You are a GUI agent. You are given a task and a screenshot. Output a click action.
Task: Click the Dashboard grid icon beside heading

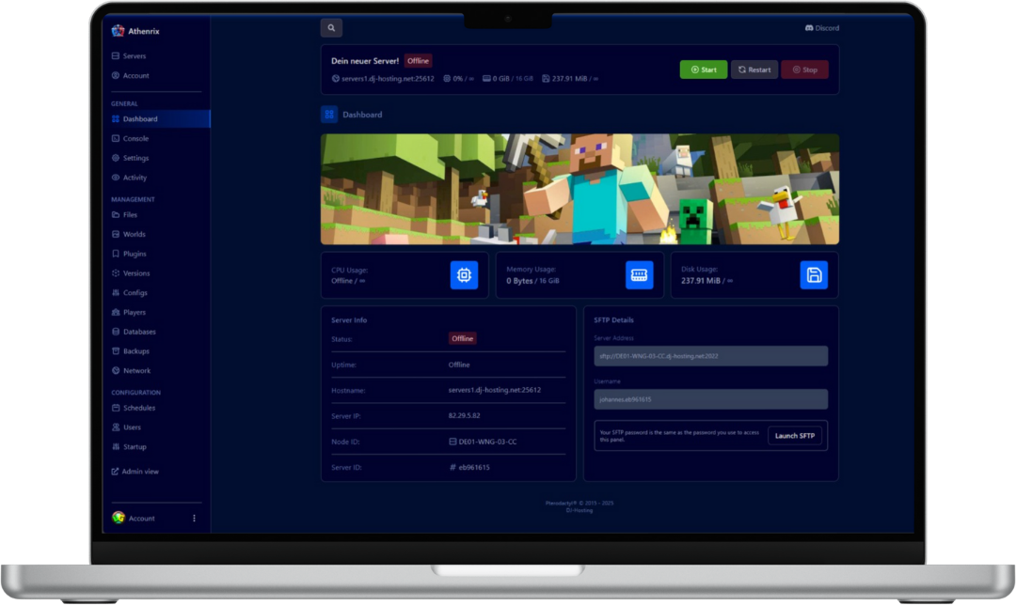click(329, 115)
